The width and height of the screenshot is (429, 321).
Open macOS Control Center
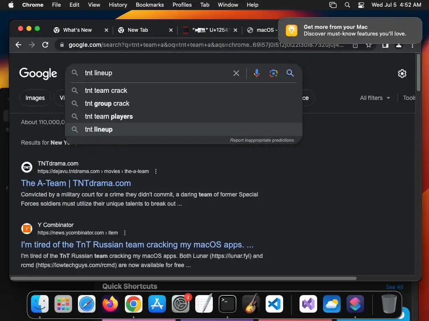[361, 5]
